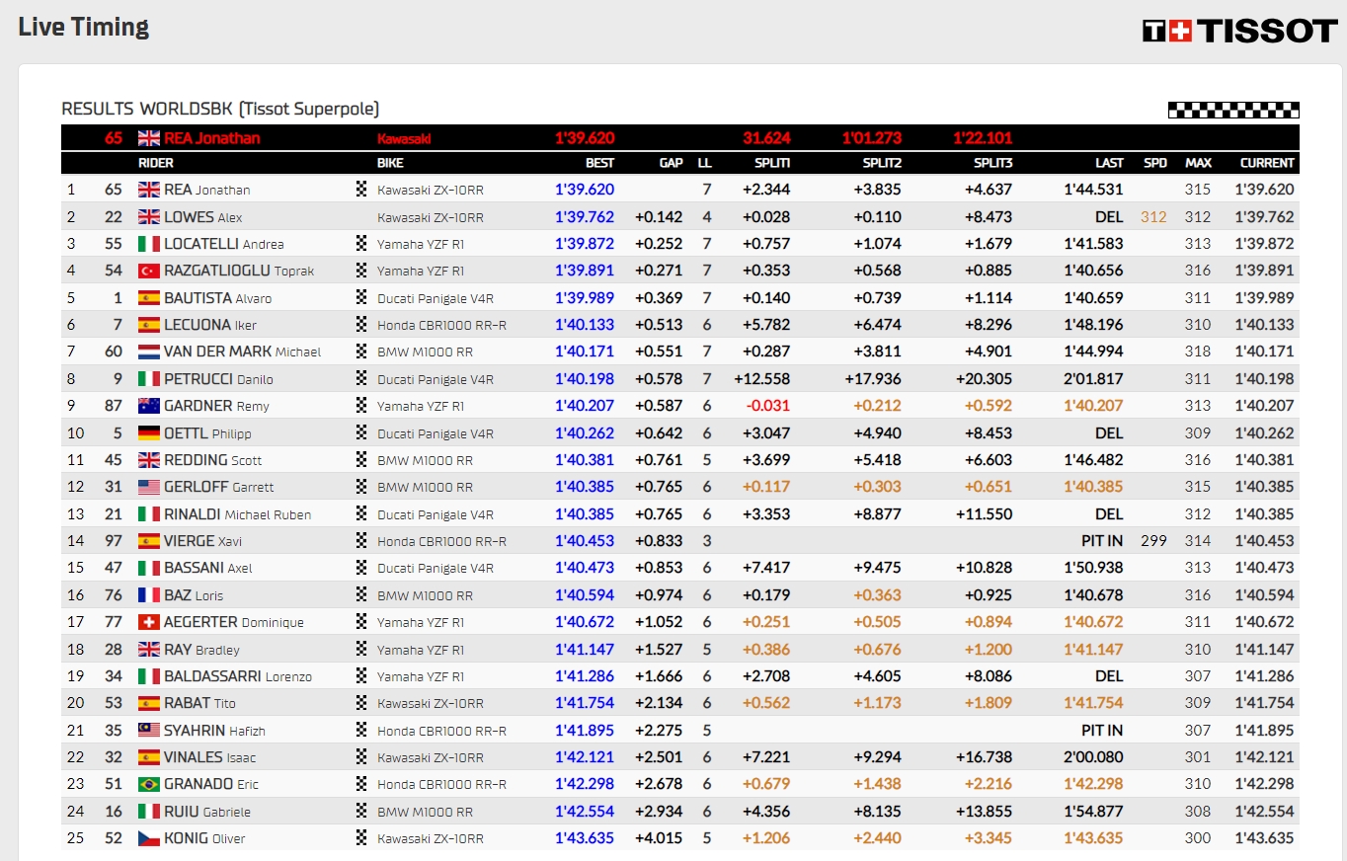Image resolution: width=1347 pixels, height=861 pixels.
Task: Click the UK flag next to LOWES Alex
Action: tap(148, 217)
